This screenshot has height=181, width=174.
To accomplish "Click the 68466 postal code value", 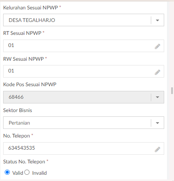I will tap(16, 97).
